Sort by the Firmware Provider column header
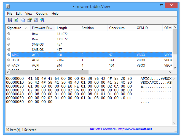 43,28
